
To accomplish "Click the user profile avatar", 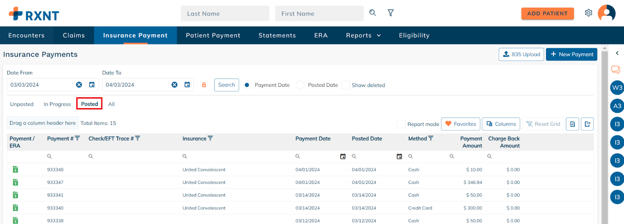I will pyautogui.click(x=606, y=13).
